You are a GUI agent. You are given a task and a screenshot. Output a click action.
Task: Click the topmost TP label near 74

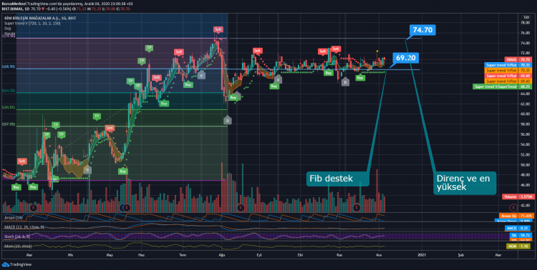[149, 48]
